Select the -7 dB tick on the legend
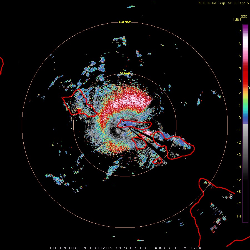 239,204
